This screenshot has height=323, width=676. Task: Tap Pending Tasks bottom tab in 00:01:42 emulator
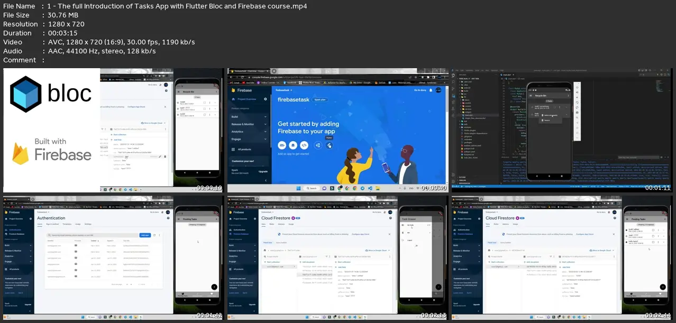[182, 294]
